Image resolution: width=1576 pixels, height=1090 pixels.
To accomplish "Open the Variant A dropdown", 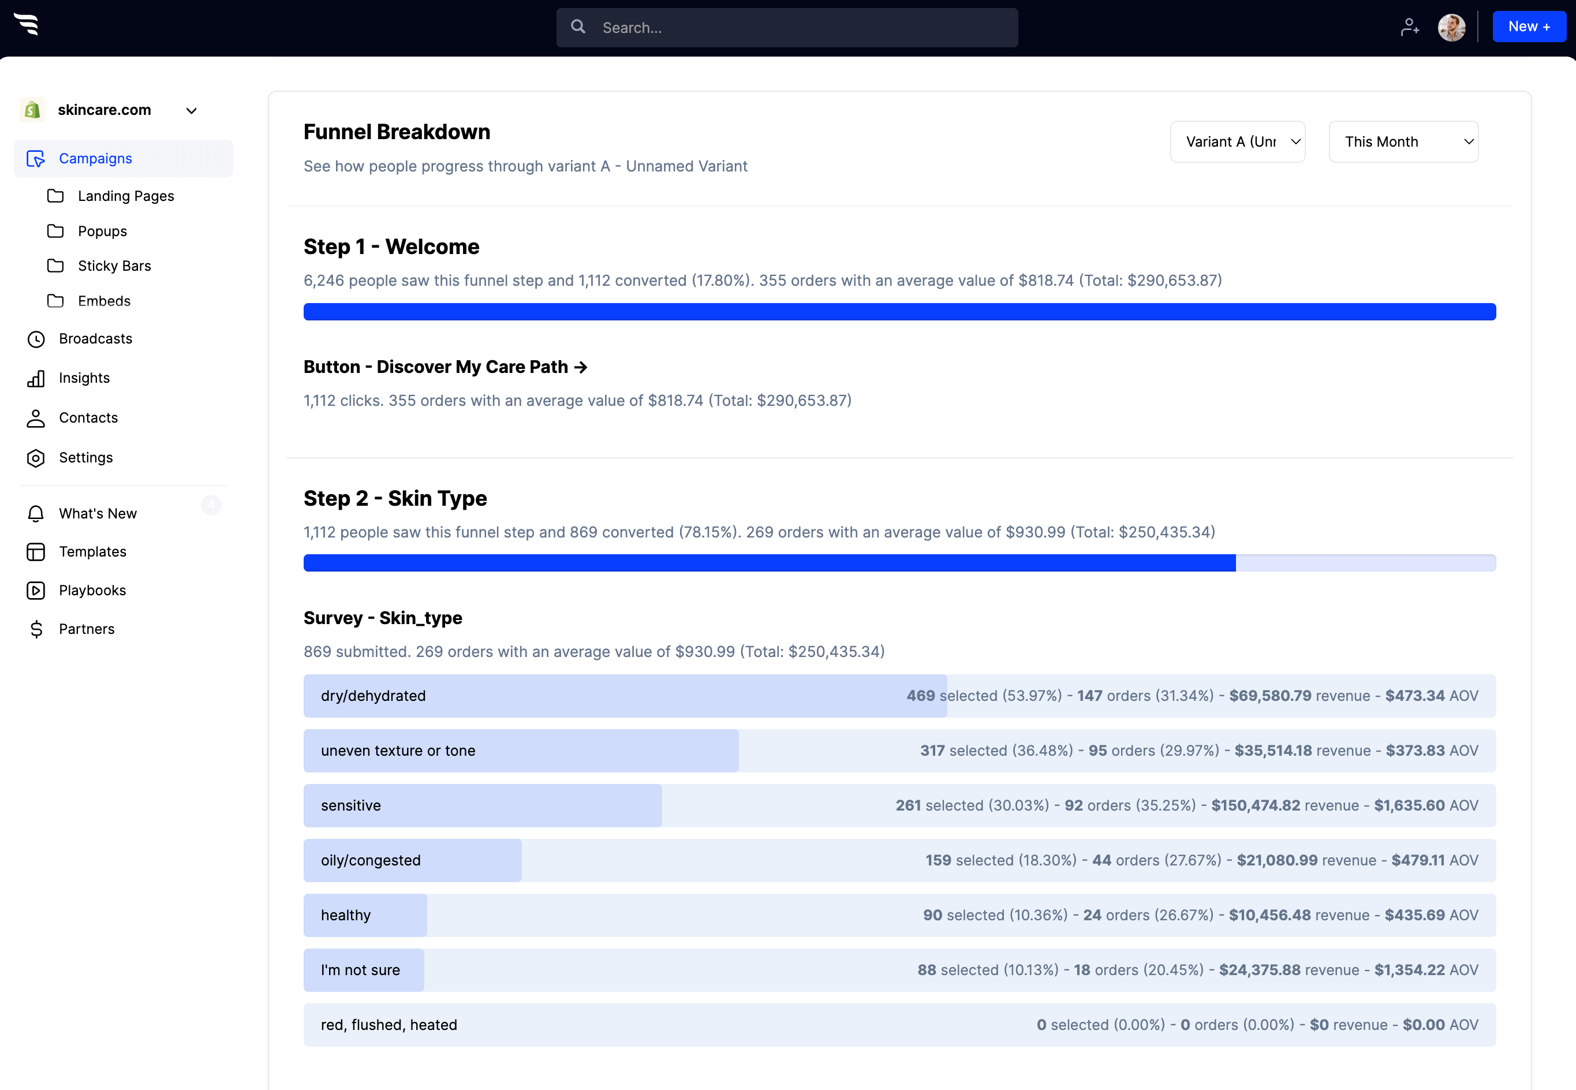I will click(x=1237, y=142).
